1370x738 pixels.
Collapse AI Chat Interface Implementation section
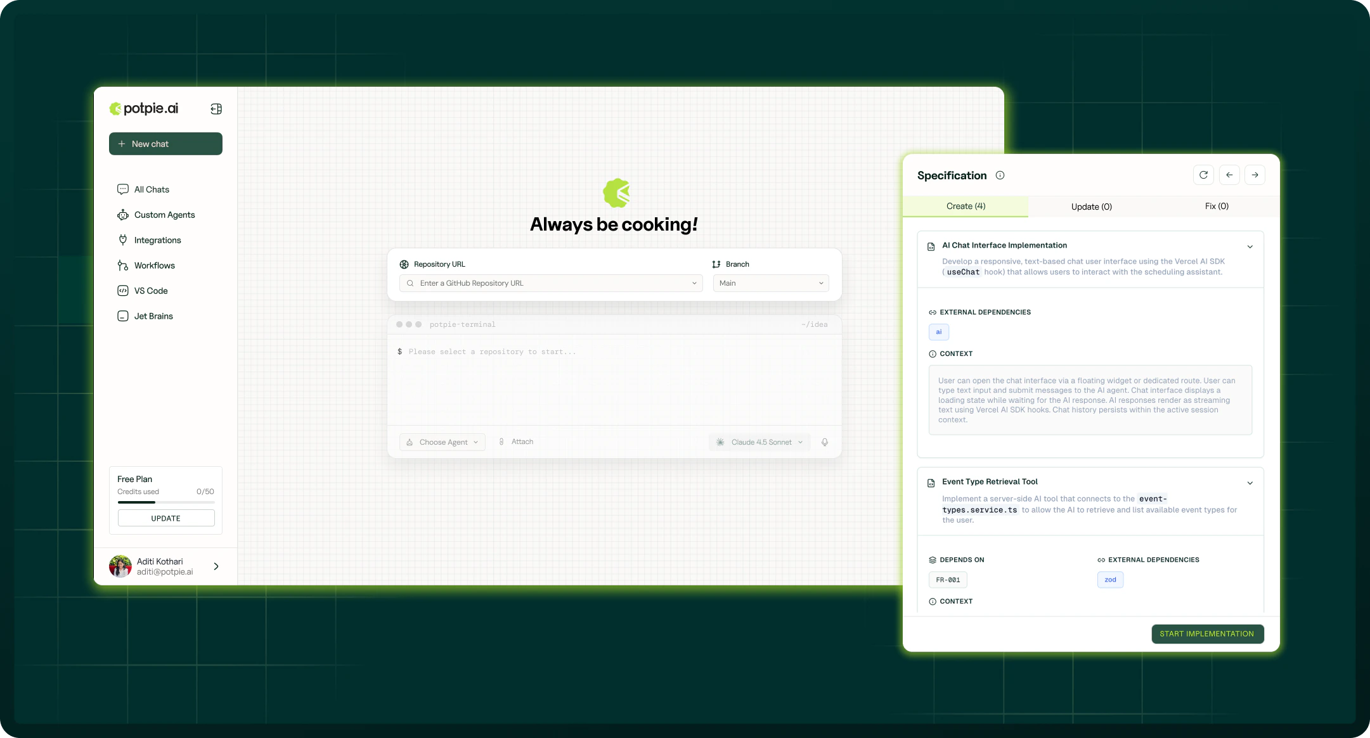(x=1250, y=247)
